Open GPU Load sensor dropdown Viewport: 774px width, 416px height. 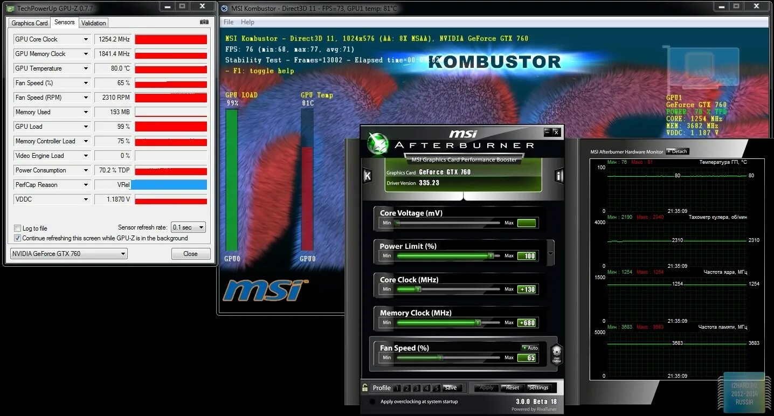(x=86, y=127)
